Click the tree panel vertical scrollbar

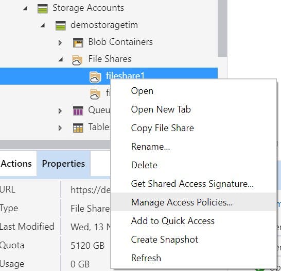point(222,28)
